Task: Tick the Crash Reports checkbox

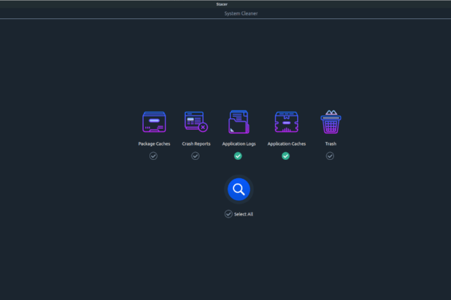Action: [x=196, y=156]
